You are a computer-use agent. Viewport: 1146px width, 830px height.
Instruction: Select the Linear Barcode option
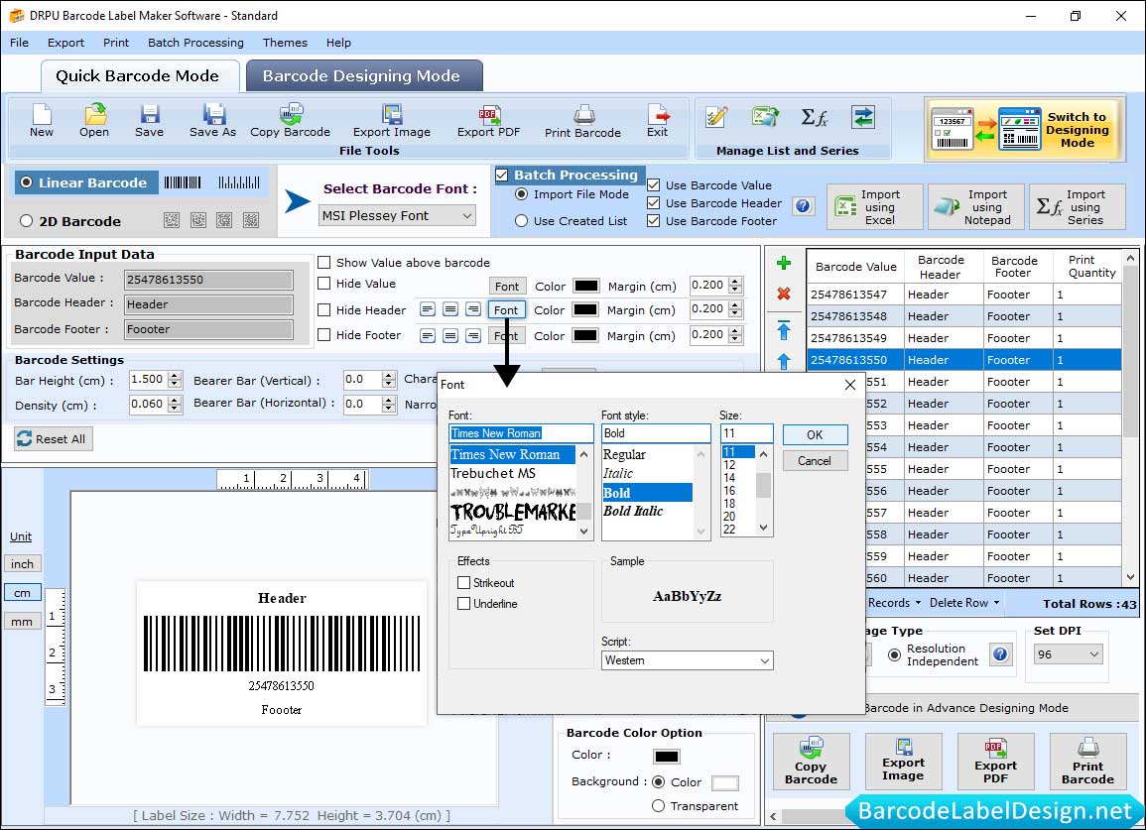[27, 182]
